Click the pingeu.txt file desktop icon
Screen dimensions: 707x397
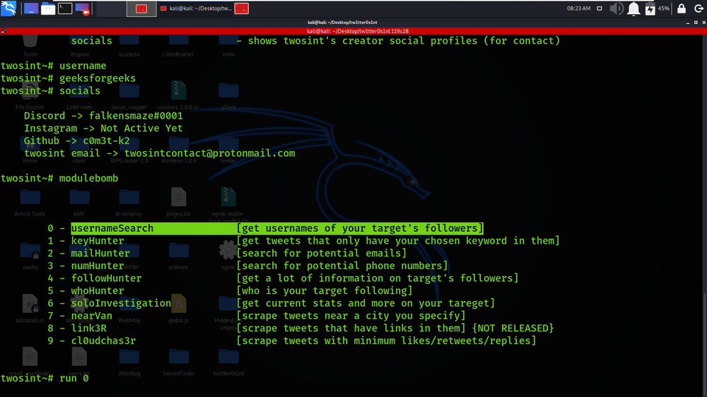(x=179, y=202)
